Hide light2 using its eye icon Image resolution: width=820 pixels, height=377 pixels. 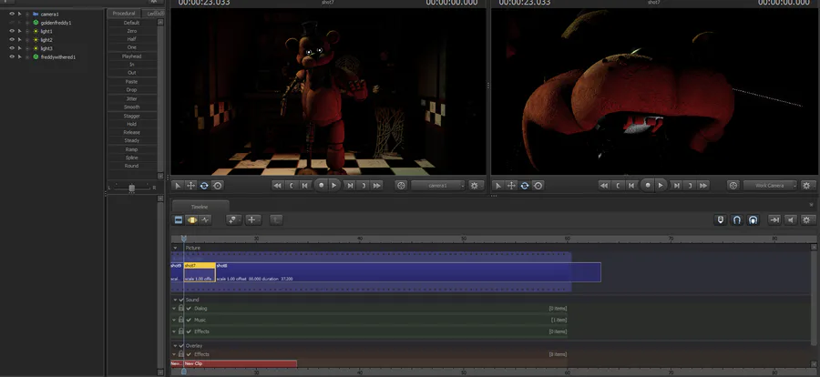click(x=12, y=39)
